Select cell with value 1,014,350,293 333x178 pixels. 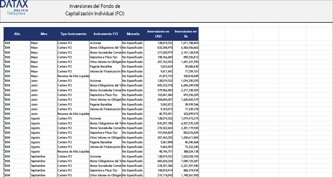click(186, 81)
